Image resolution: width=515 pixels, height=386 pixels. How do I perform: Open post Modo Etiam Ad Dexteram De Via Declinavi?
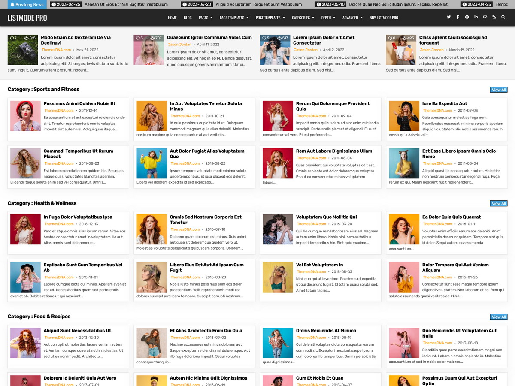(x=76, y=40)
